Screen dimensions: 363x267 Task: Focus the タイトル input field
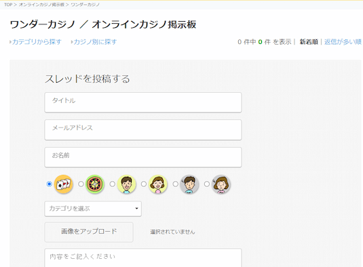143,102
